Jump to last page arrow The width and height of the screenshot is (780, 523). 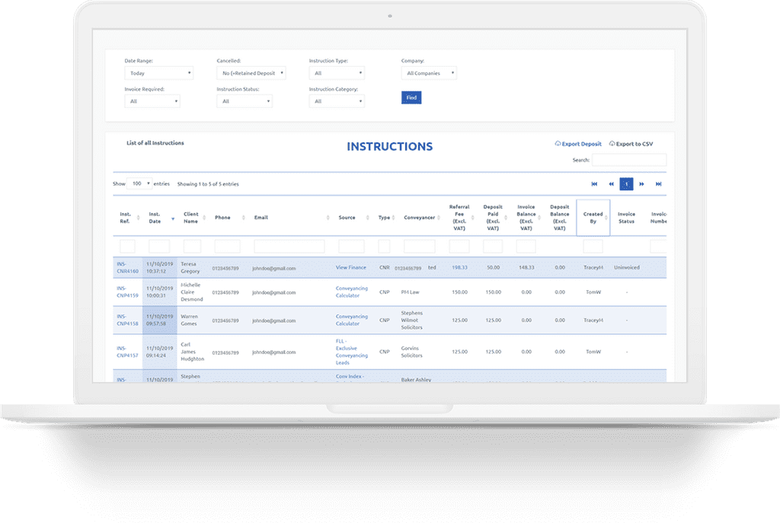659,184
